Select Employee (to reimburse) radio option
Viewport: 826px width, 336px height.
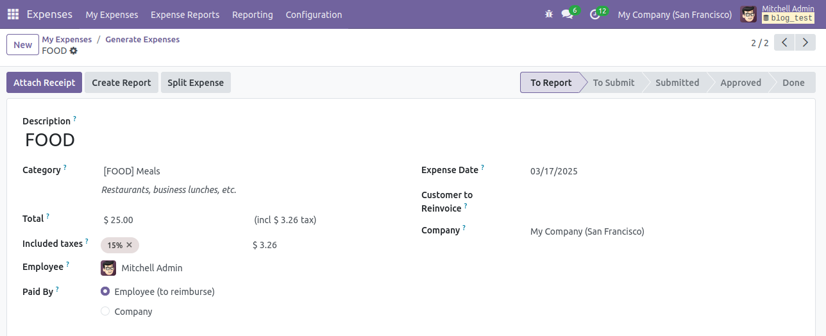pos(105,291)
